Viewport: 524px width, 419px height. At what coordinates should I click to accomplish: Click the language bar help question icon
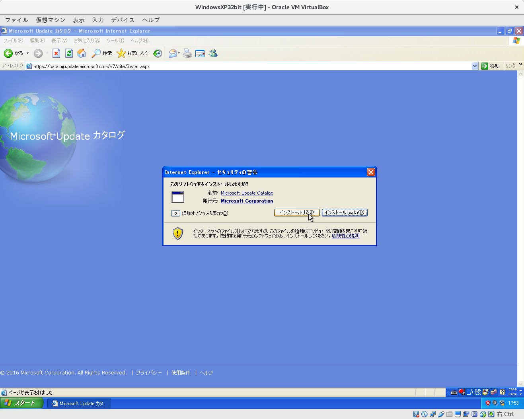coord(502,392)
